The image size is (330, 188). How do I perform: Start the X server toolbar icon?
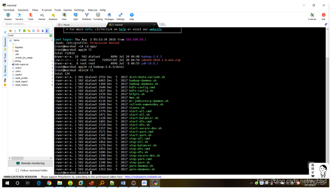click(x=312, y=16)
